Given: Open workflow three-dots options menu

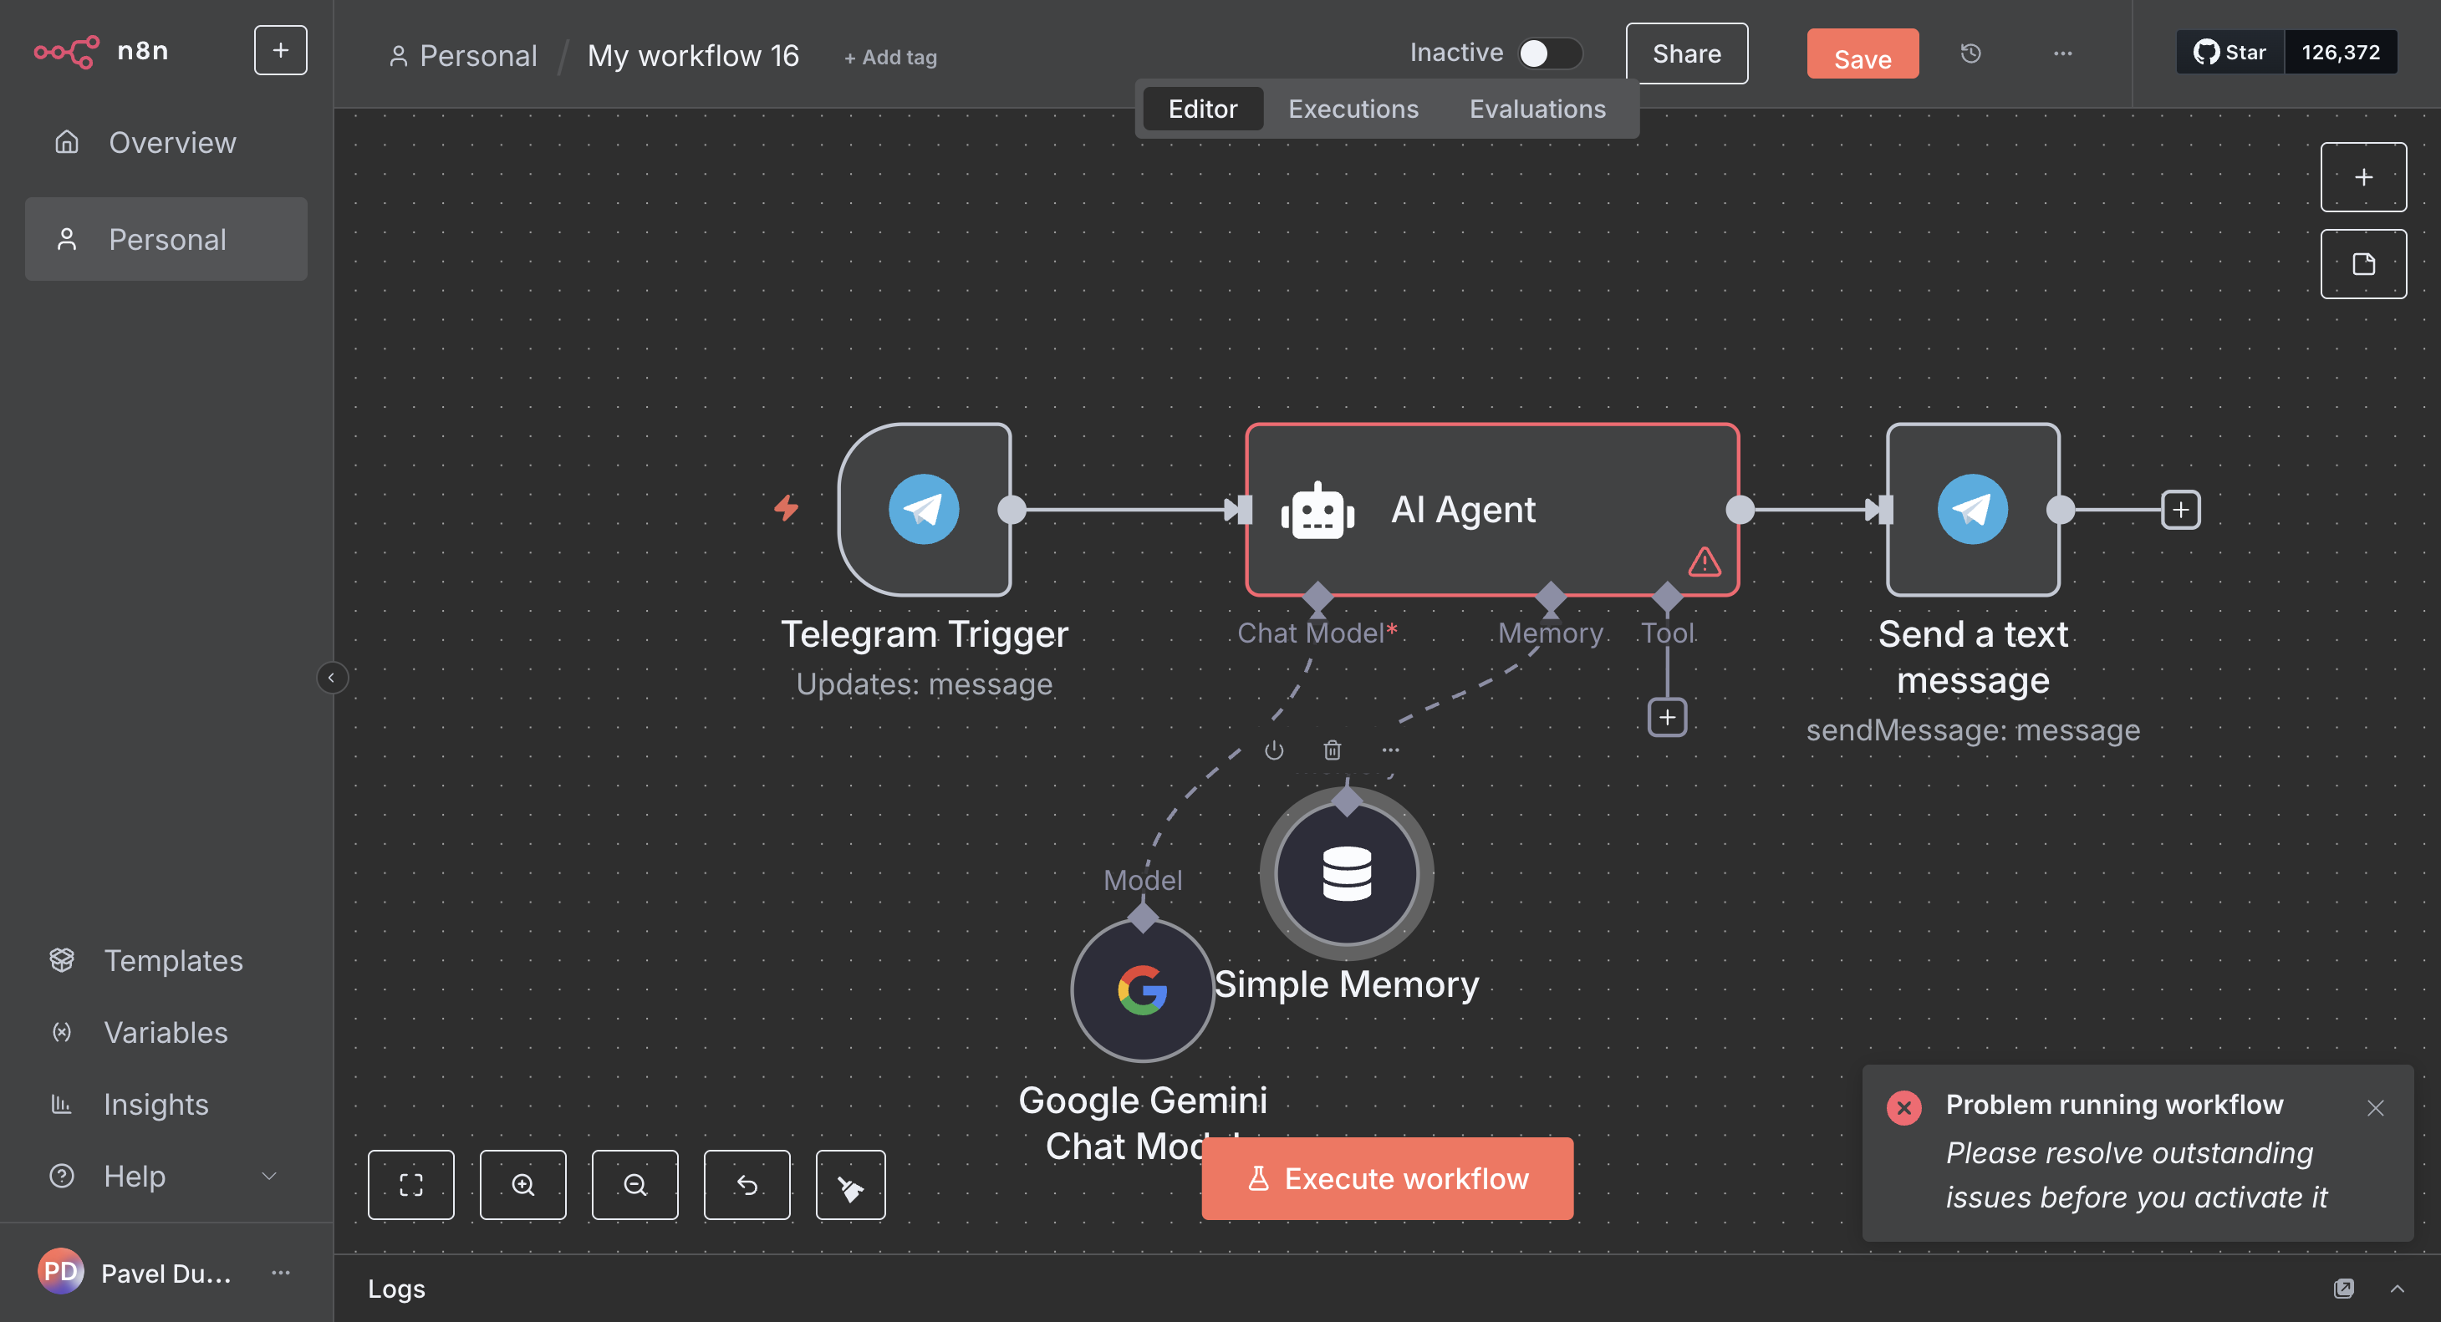Looking at the screenshot, I should [2062, 54].
